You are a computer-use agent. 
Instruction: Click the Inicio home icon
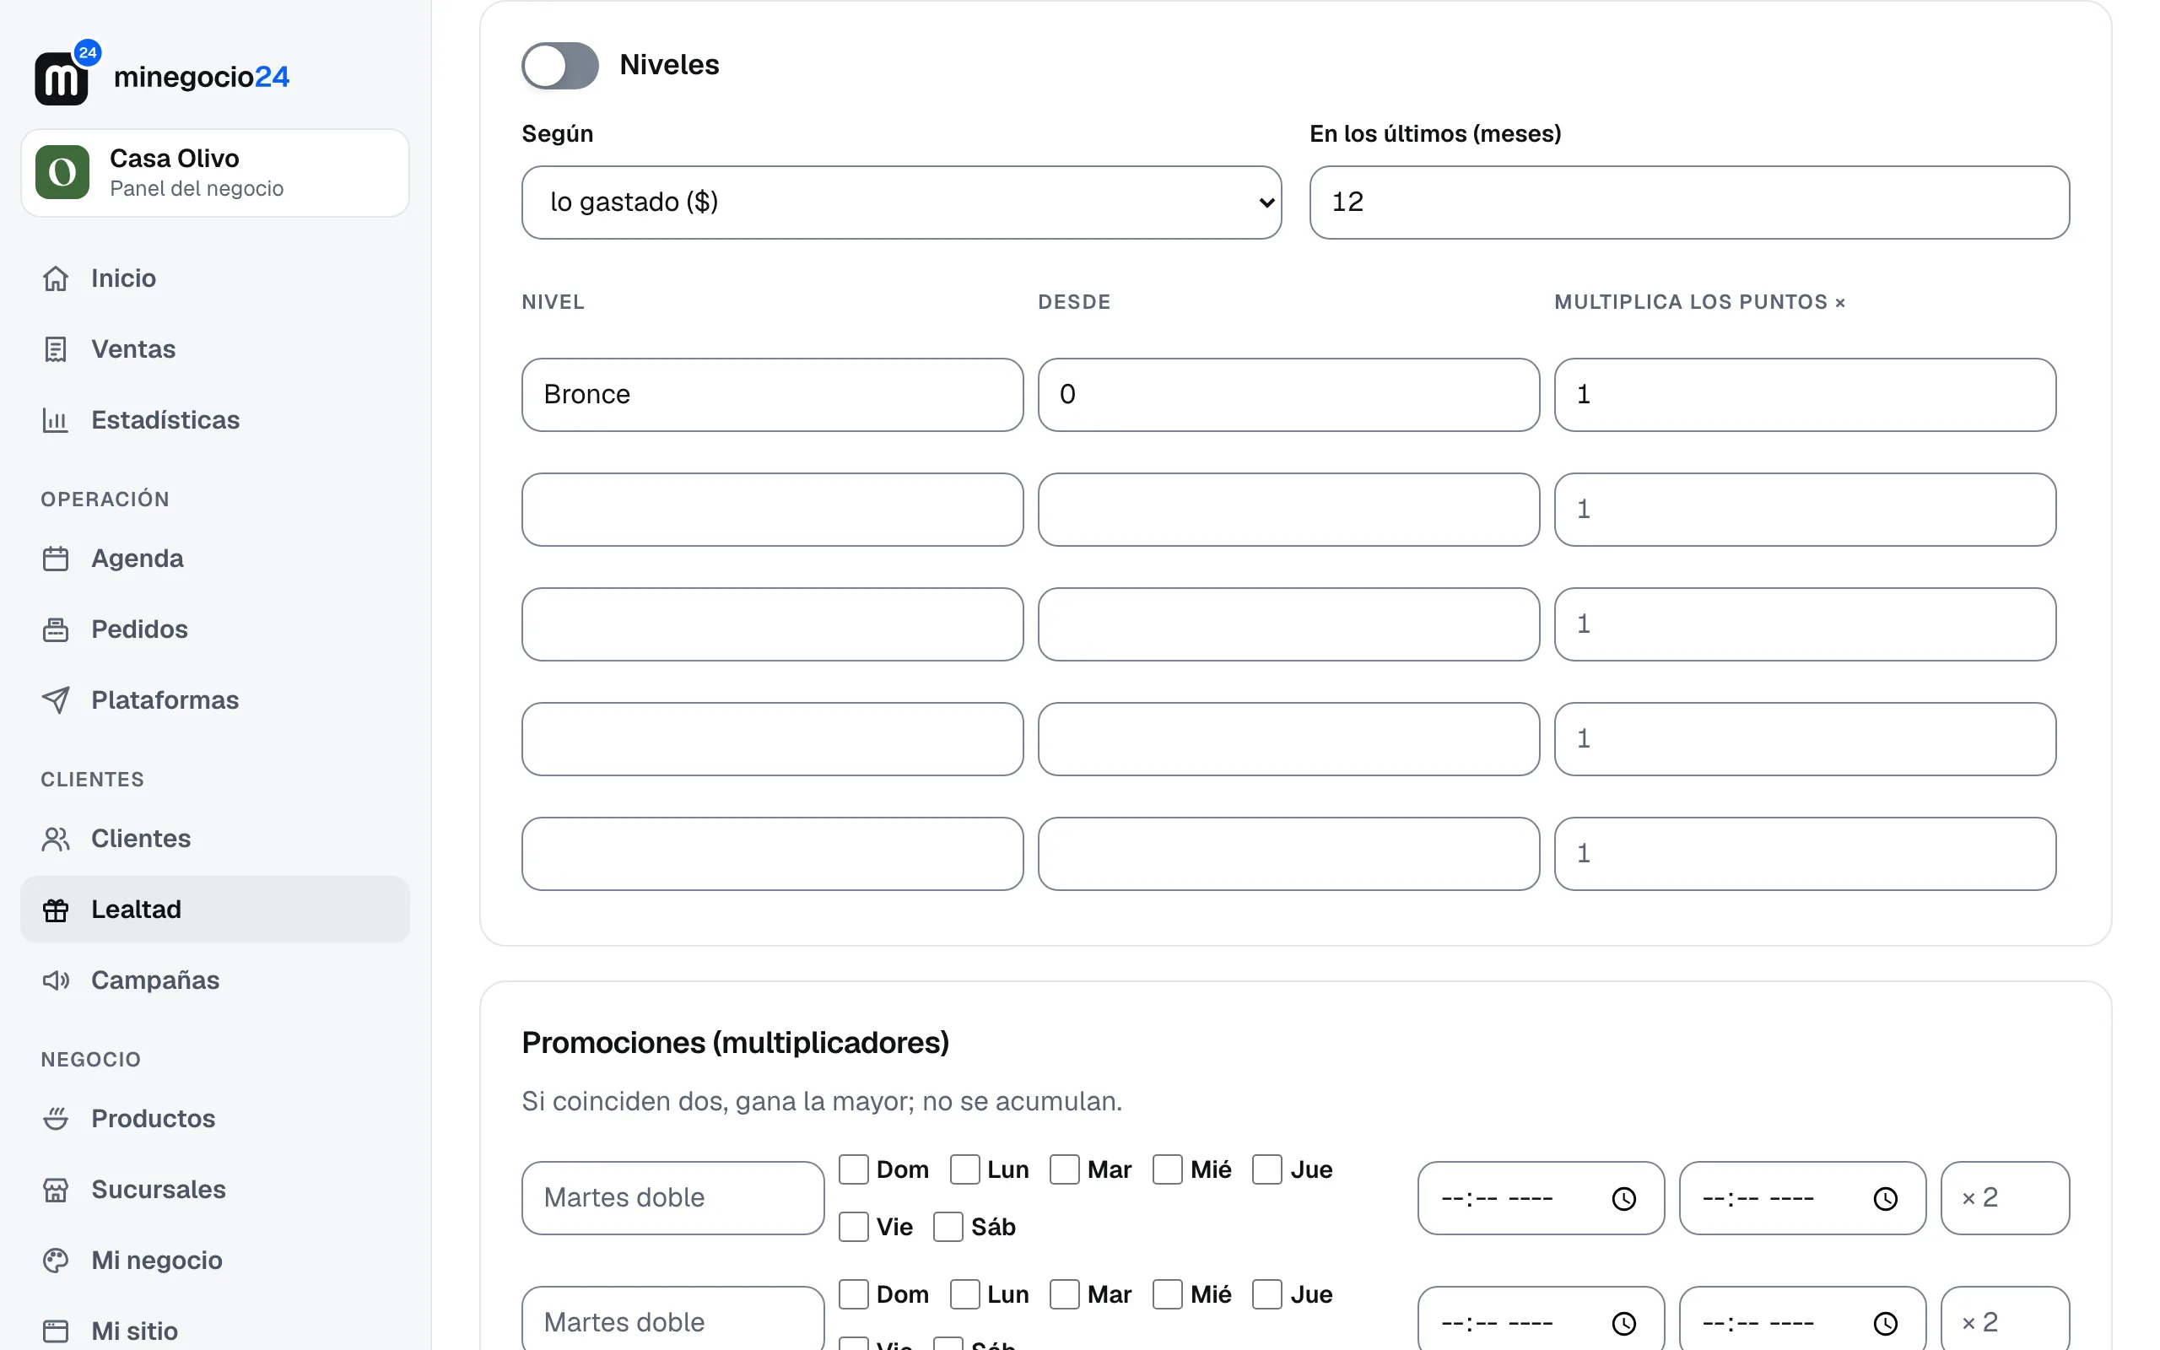tap(56, 278)
